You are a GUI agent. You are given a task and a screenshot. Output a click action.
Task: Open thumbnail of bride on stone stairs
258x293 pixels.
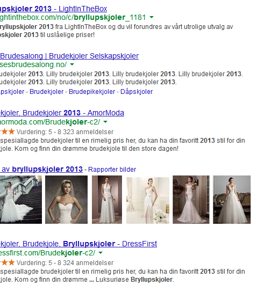pos(21,200)
